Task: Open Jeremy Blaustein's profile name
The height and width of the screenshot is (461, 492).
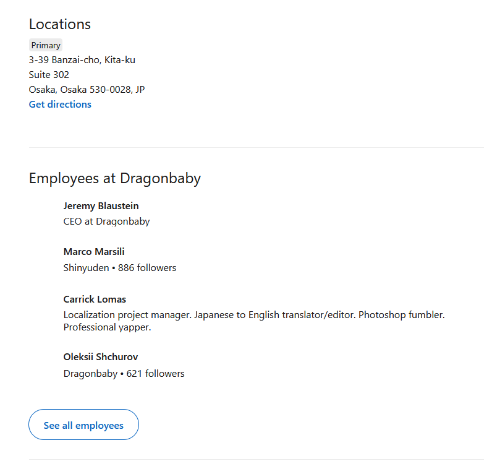Action: (101, 206)
